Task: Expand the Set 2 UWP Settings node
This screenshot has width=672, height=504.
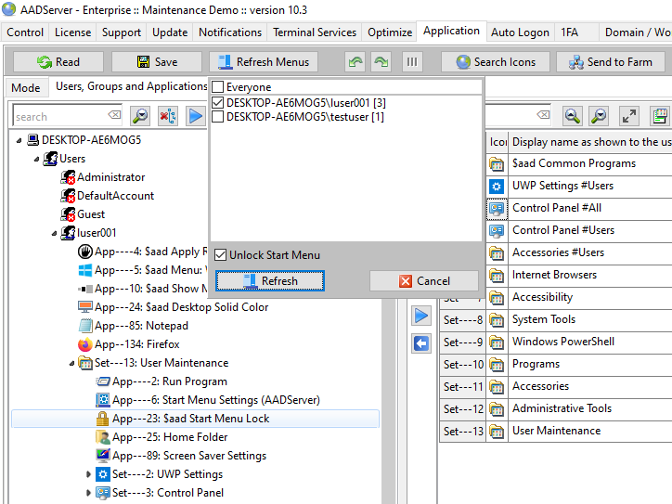Action: [89, 474]
